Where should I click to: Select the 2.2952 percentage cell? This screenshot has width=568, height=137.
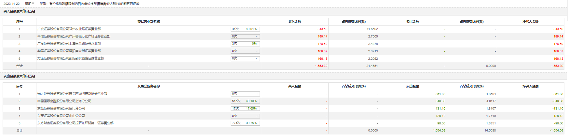pyautogui.click(x=373, y=59)
